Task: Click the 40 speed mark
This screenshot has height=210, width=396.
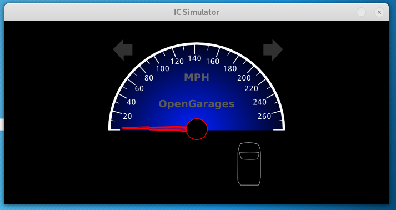Action: point(131,102)
